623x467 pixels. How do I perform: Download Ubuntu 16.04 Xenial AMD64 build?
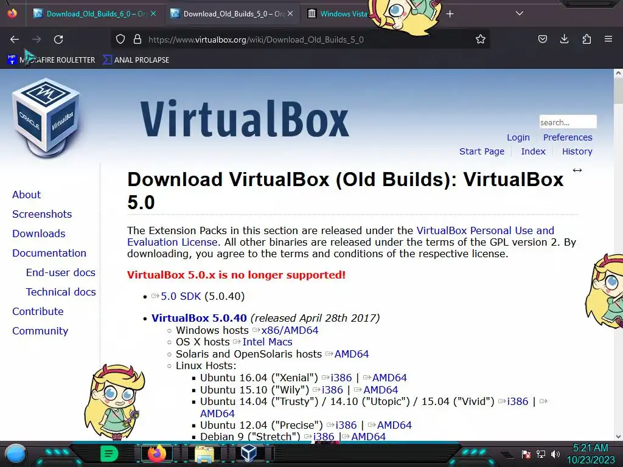tap(389, 378)
